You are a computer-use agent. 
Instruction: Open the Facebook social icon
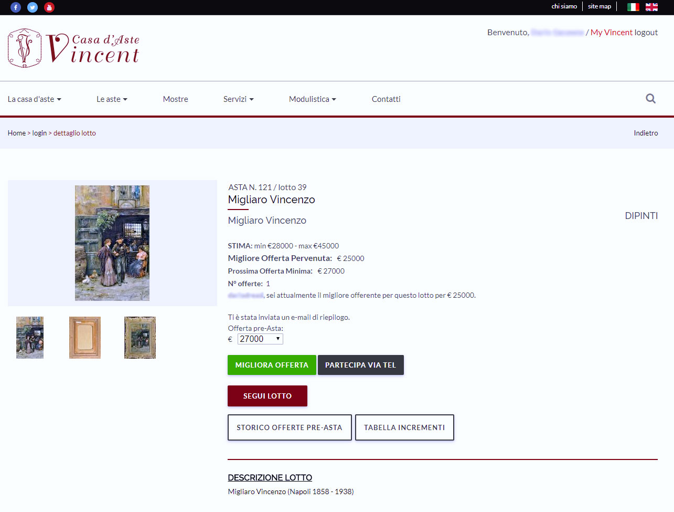(x=16, y=7)
